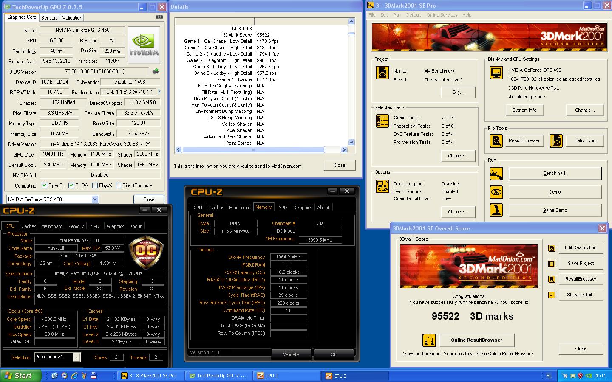Image resolution: width=612 pixels, height=382 pixels.
Task: Click the Online ResultBrowser button
Action: coord(476,340)
